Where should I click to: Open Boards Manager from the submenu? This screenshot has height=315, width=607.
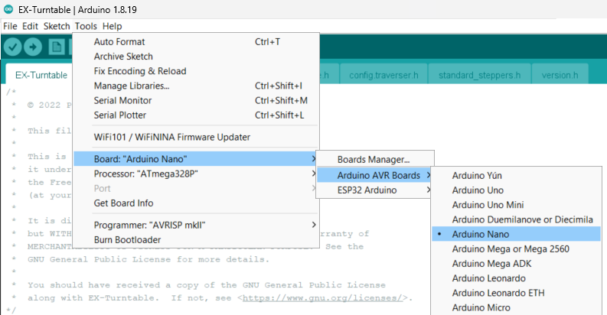[x=374, y=160]
